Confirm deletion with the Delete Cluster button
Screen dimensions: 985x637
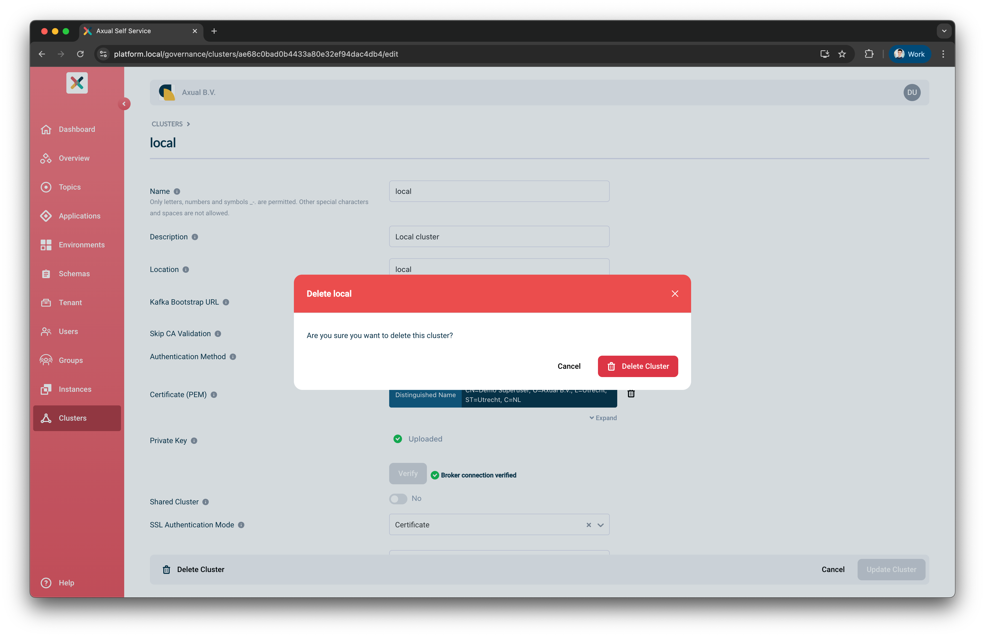638,366
